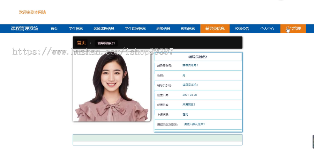Open the 班级信息 page

(x=163, y=28)
